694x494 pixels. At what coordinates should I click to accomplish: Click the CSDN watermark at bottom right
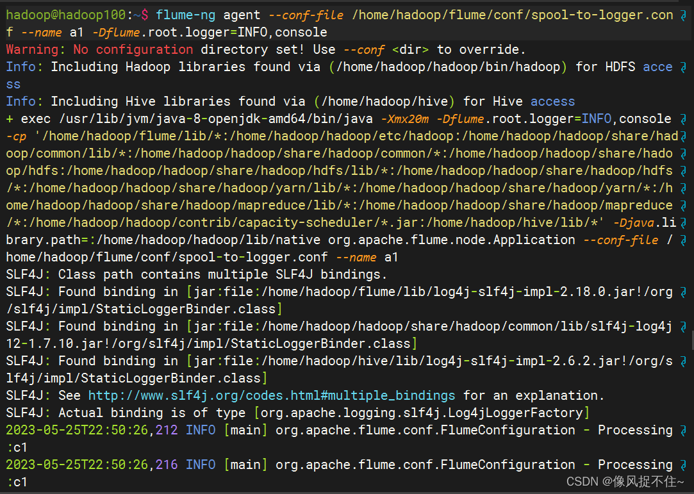625,481
